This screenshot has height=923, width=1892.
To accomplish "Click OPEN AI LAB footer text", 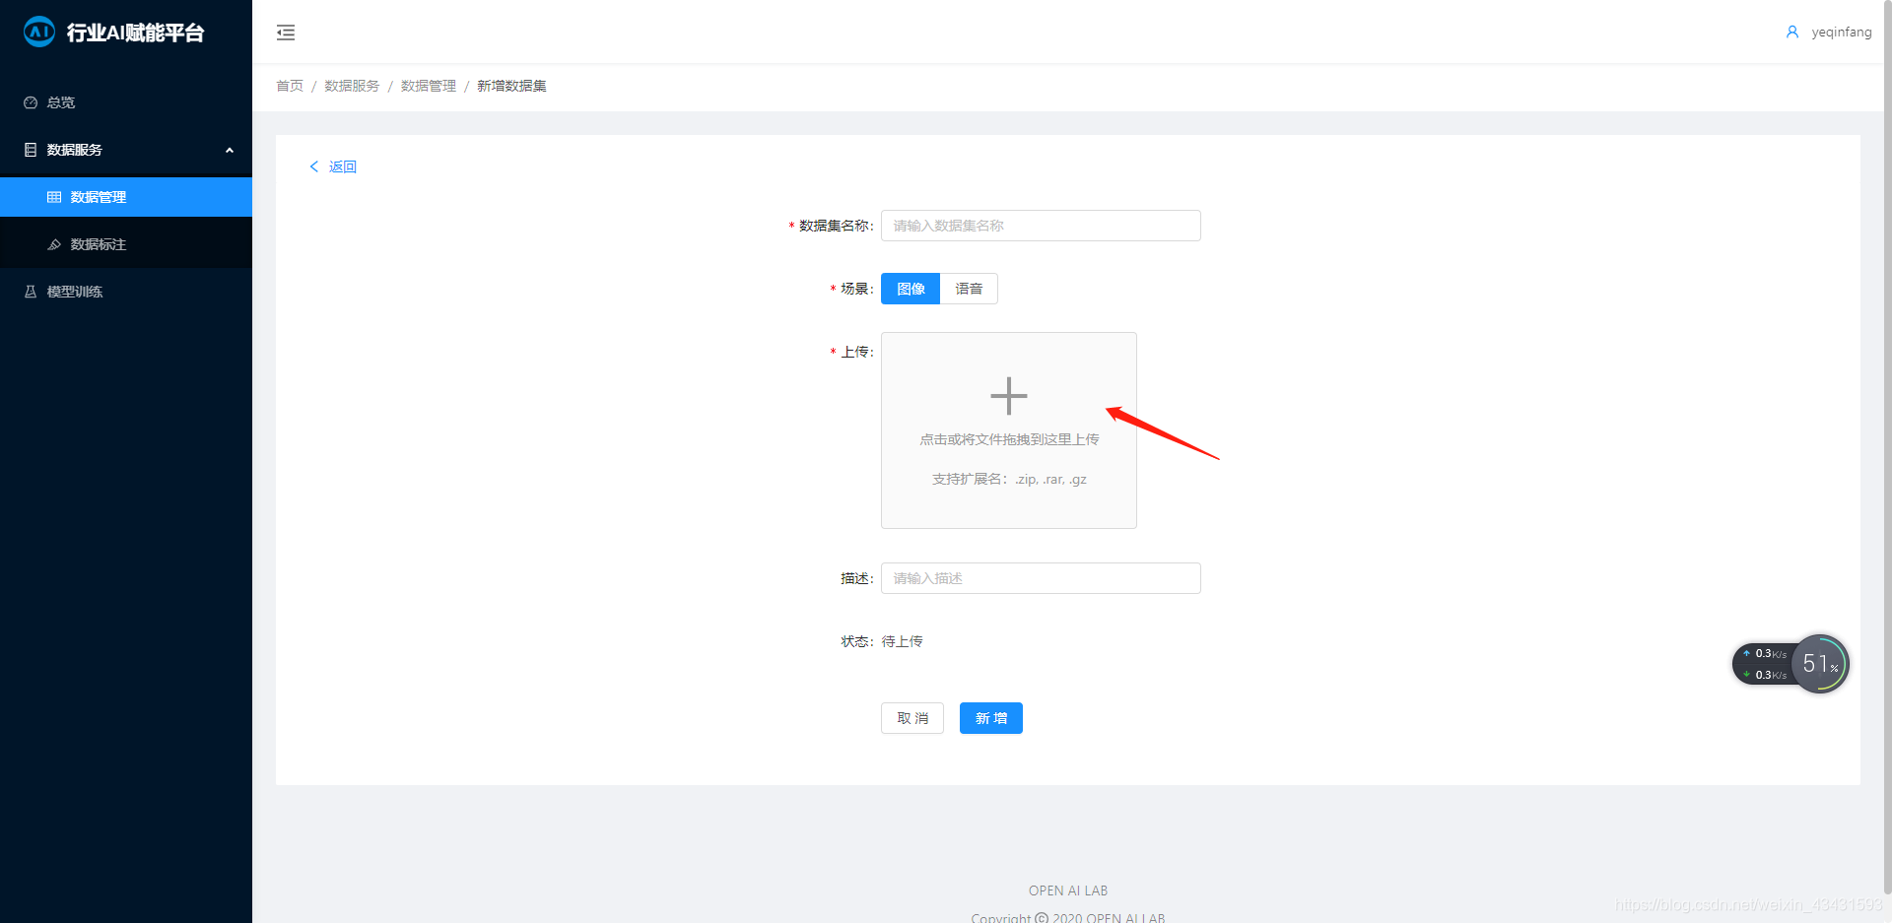I will pos(1068,890).
